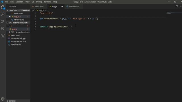The image size is (182, 102).
Task: Click the VS Code logo icon
Action: 2,2
